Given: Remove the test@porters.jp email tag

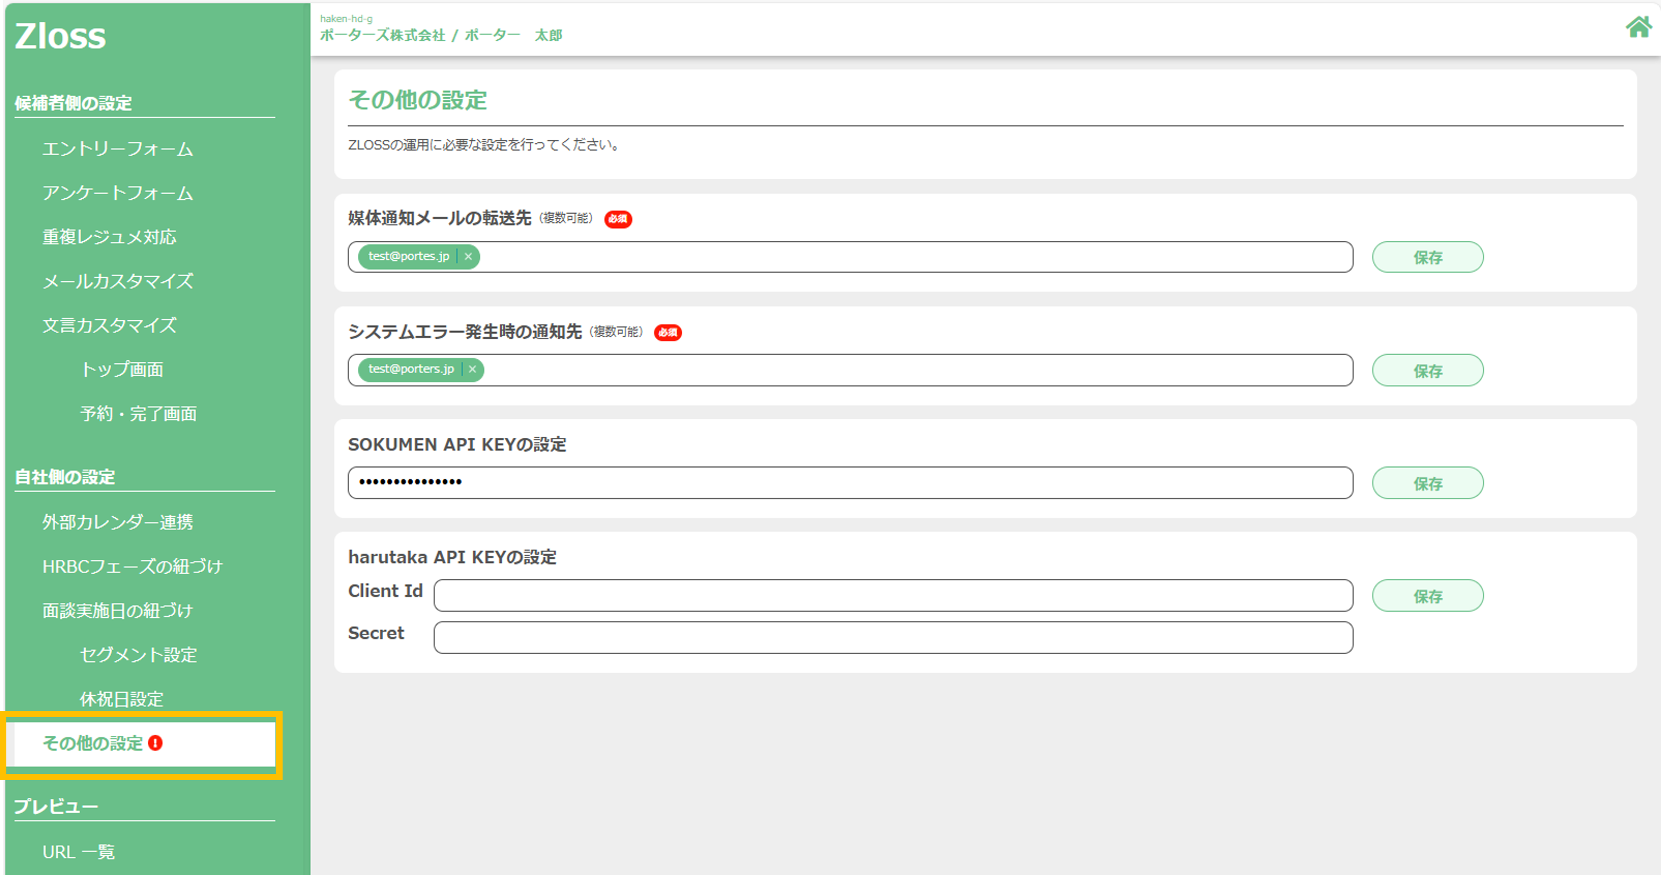Looking at the screenshot, I should (473, 370).
